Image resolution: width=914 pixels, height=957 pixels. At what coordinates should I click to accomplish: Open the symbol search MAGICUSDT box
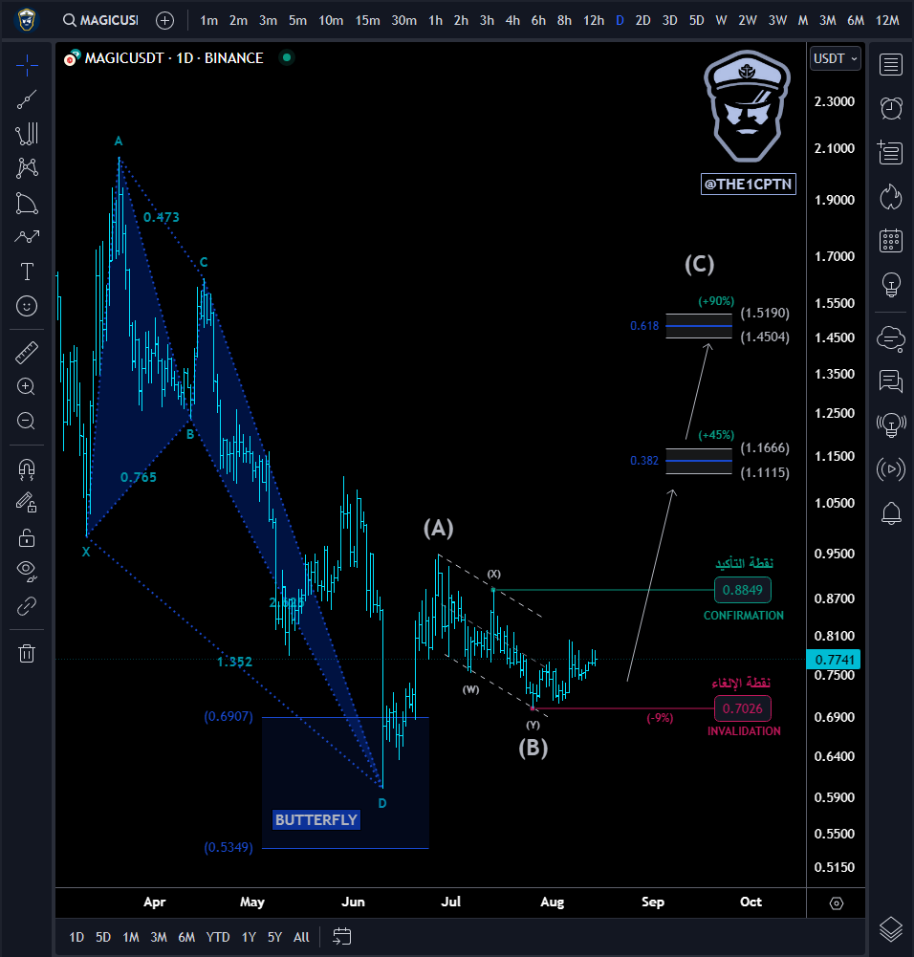click(101, 21)
